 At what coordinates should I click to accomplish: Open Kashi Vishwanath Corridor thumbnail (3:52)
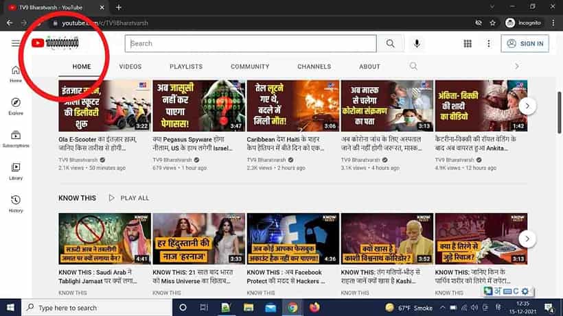tap(387, 239)
